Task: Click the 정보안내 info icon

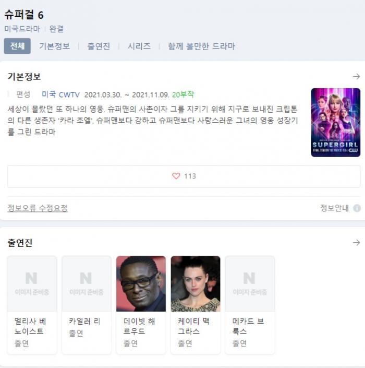Action: [357, 208]
